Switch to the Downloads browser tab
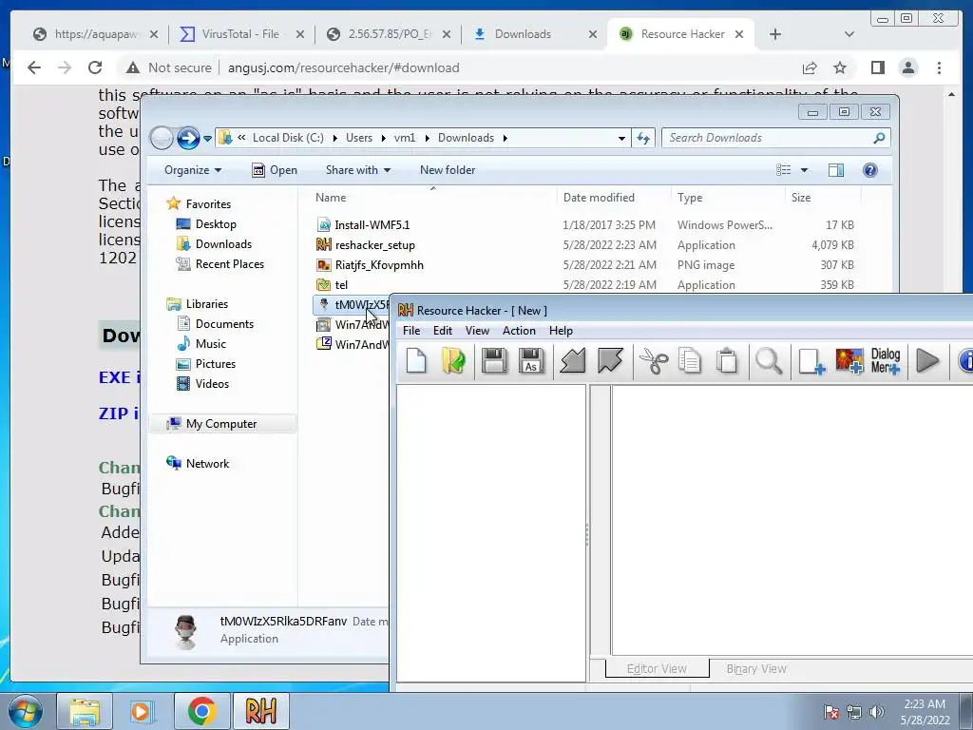The image size is (973, 730). click(x=524, y=34)
